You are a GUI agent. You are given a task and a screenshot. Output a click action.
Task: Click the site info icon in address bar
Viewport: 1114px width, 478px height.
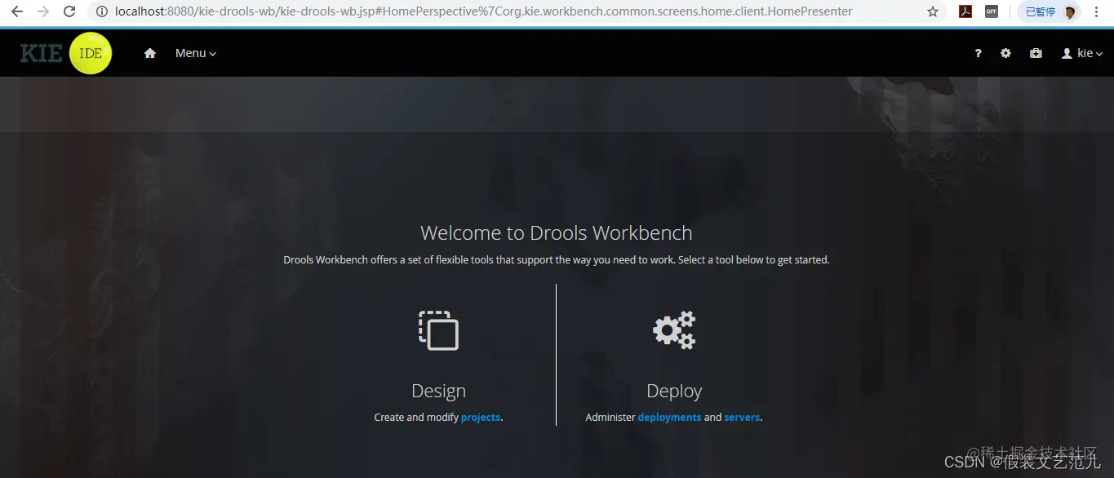(x=102, y=11)
